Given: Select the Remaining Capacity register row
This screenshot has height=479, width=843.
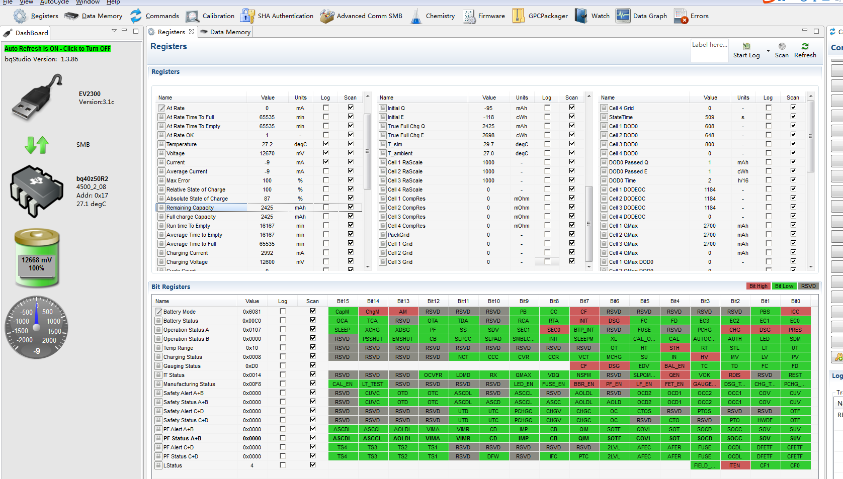Looking at the screenshot, I should coord(259,208).
